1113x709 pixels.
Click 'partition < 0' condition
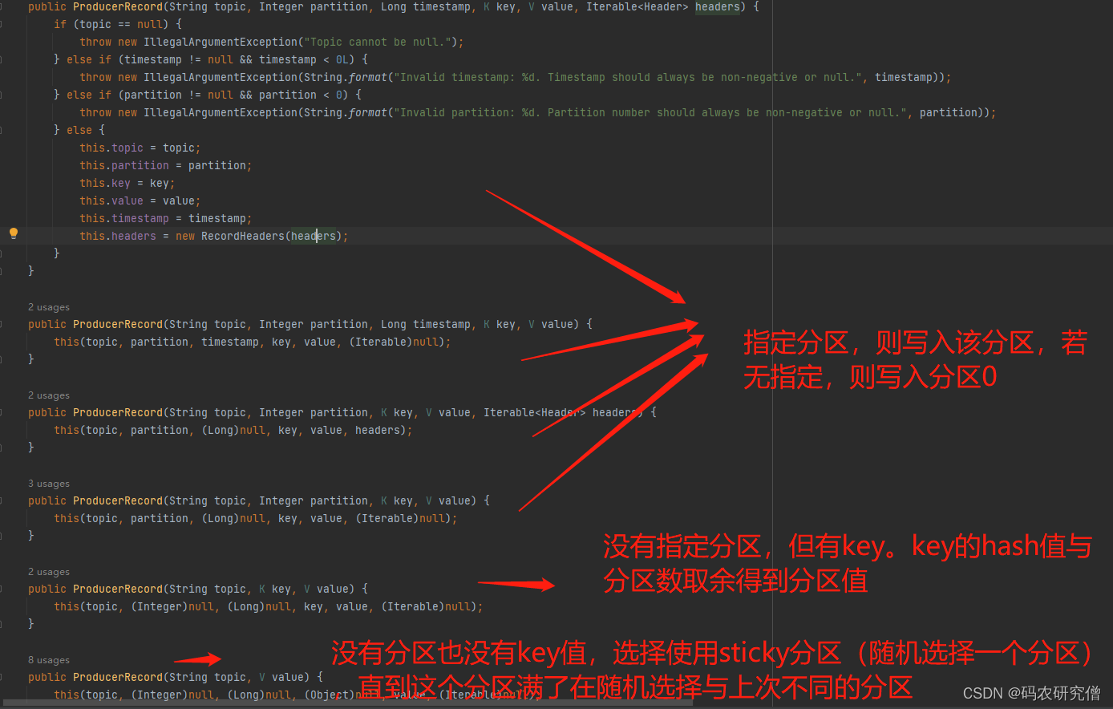[301, 95]
